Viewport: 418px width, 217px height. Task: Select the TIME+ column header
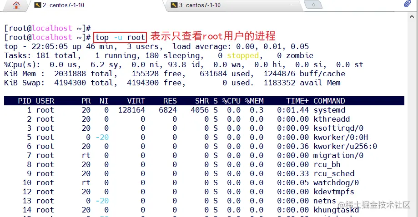tap(297, 101)
